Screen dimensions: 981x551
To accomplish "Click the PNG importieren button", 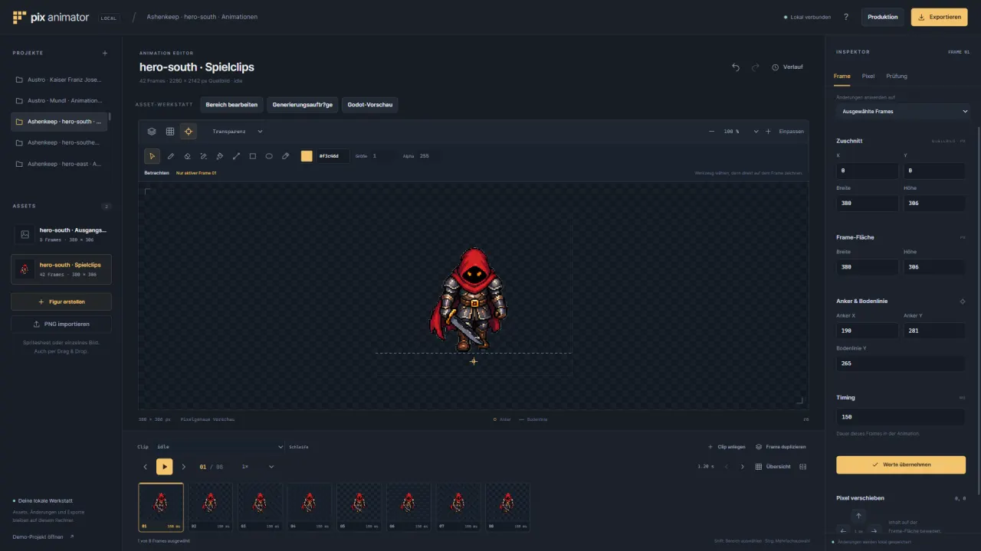I will [x=61, y=324].
